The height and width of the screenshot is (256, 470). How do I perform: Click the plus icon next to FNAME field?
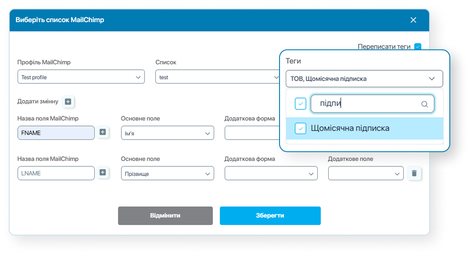(103, 132)
